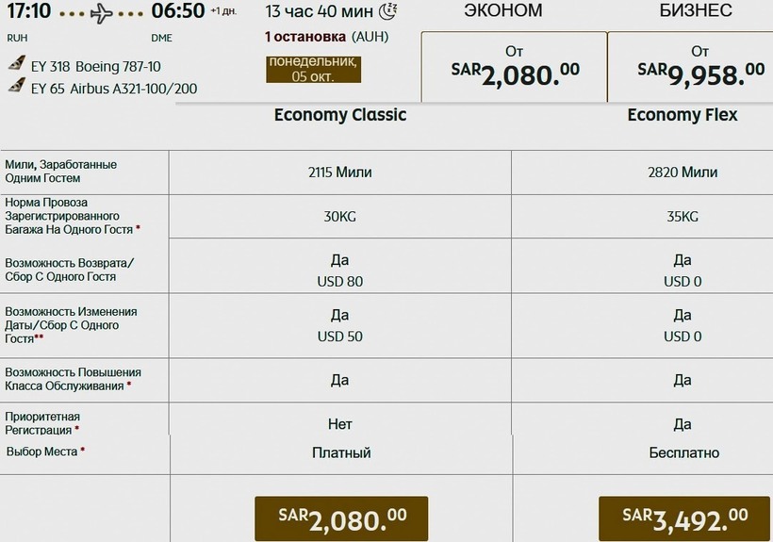Viewport: 773px width, 542px height.
Task: Click the airplane icon between flight times
Action: [x=103, y=13]
